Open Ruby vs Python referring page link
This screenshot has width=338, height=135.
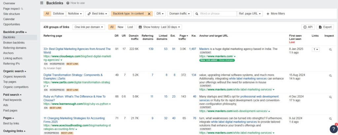(x=74, y=98)
